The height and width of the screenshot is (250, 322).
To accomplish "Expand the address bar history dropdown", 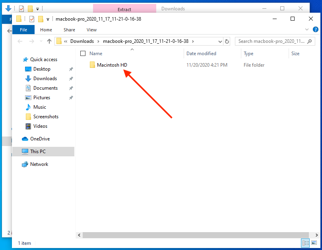I will 220,42.
